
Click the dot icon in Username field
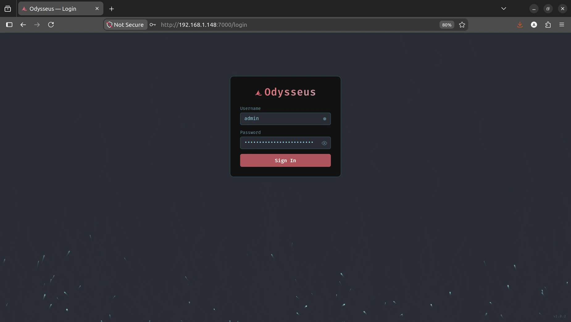(324, 119)
